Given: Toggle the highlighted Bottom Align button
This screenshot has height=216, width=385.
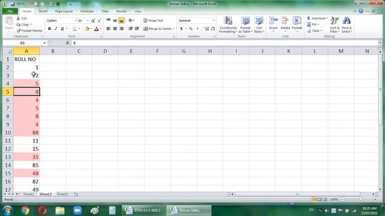Looking at the screenshot, I should (122, 20).
